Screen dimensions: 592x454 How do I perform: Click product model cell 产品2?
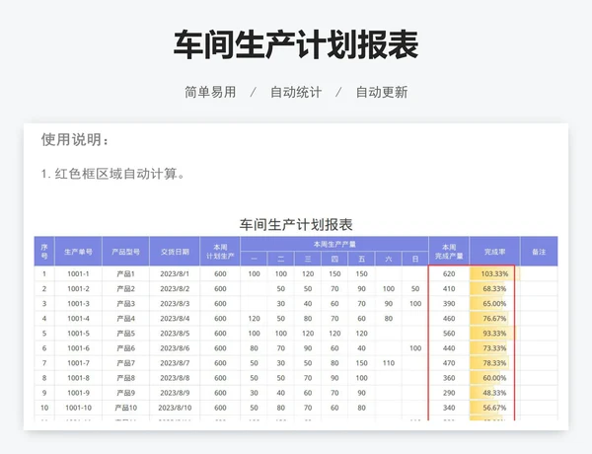(x=125, y=288)
